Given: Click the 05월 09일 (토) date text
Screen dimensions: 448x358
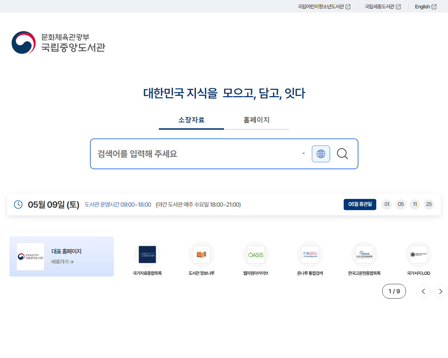Looking at the screenshot, I should coord(54,205).
